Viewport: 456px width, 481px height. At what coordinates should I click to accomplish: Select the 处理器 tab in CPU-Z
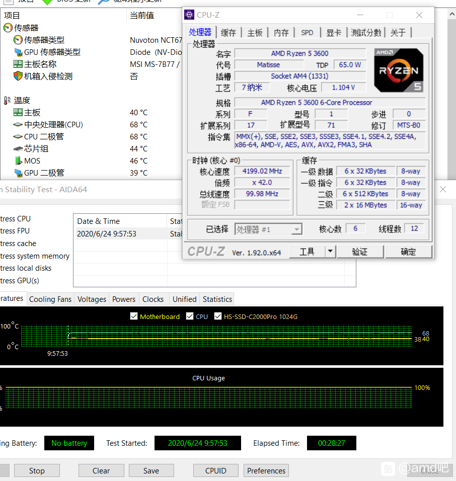(x=200, y=32)
